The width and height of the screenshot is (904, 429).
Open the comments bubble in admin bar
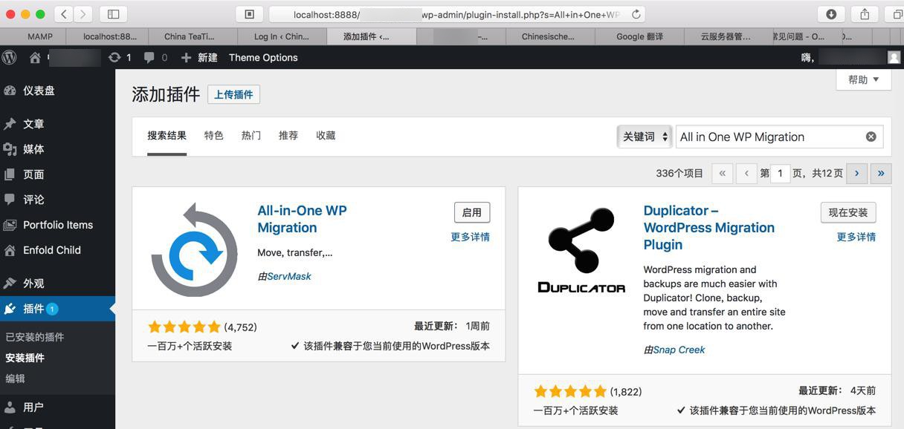155,57
